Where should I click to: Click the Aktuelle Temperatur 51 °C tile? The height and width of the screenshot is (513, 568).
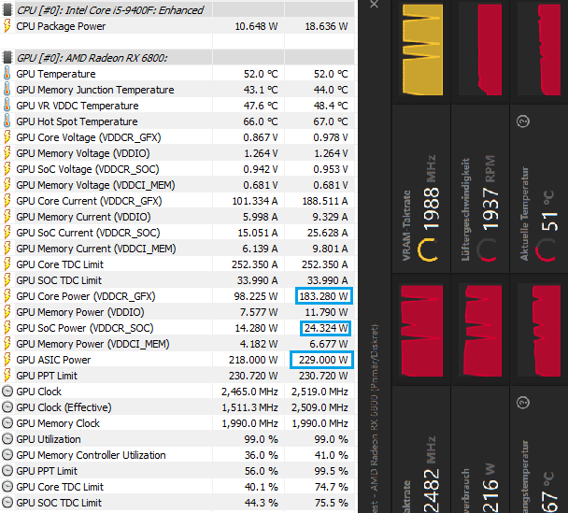(539, 189)
